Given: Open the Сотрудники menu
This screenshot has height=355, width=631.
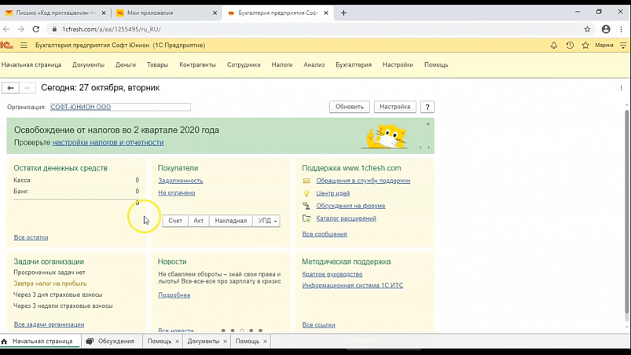Looking at the screenshot, I should pos(244,64).
